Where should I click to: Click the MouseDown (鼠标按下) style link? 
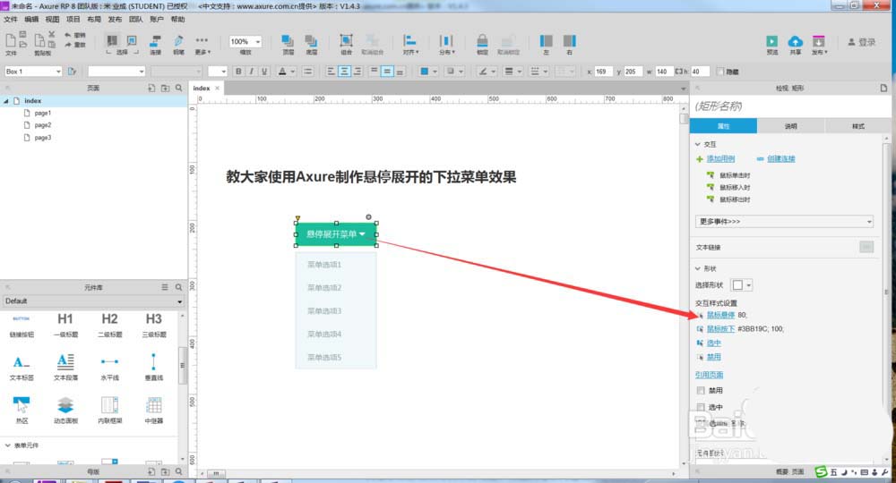720,329
